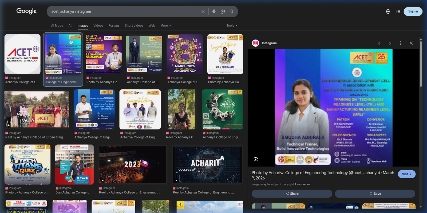Sign in to Google account
Viewport: 427px width, 213px height.
413,11
